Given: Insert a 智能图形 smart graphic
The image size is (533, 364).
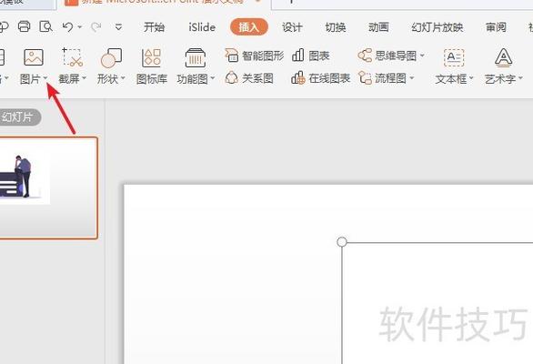Looking at the screenshot, I should (x=255, y=56).
